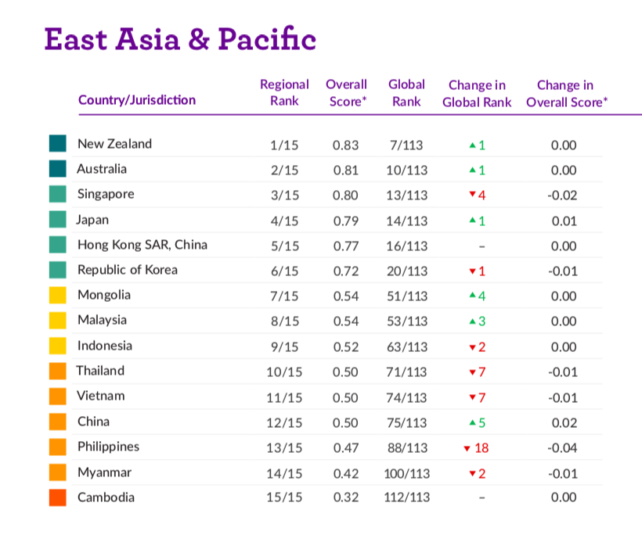
Task: Click the red down arrow in Myanmar row
Action: click(x=472, y=474)
